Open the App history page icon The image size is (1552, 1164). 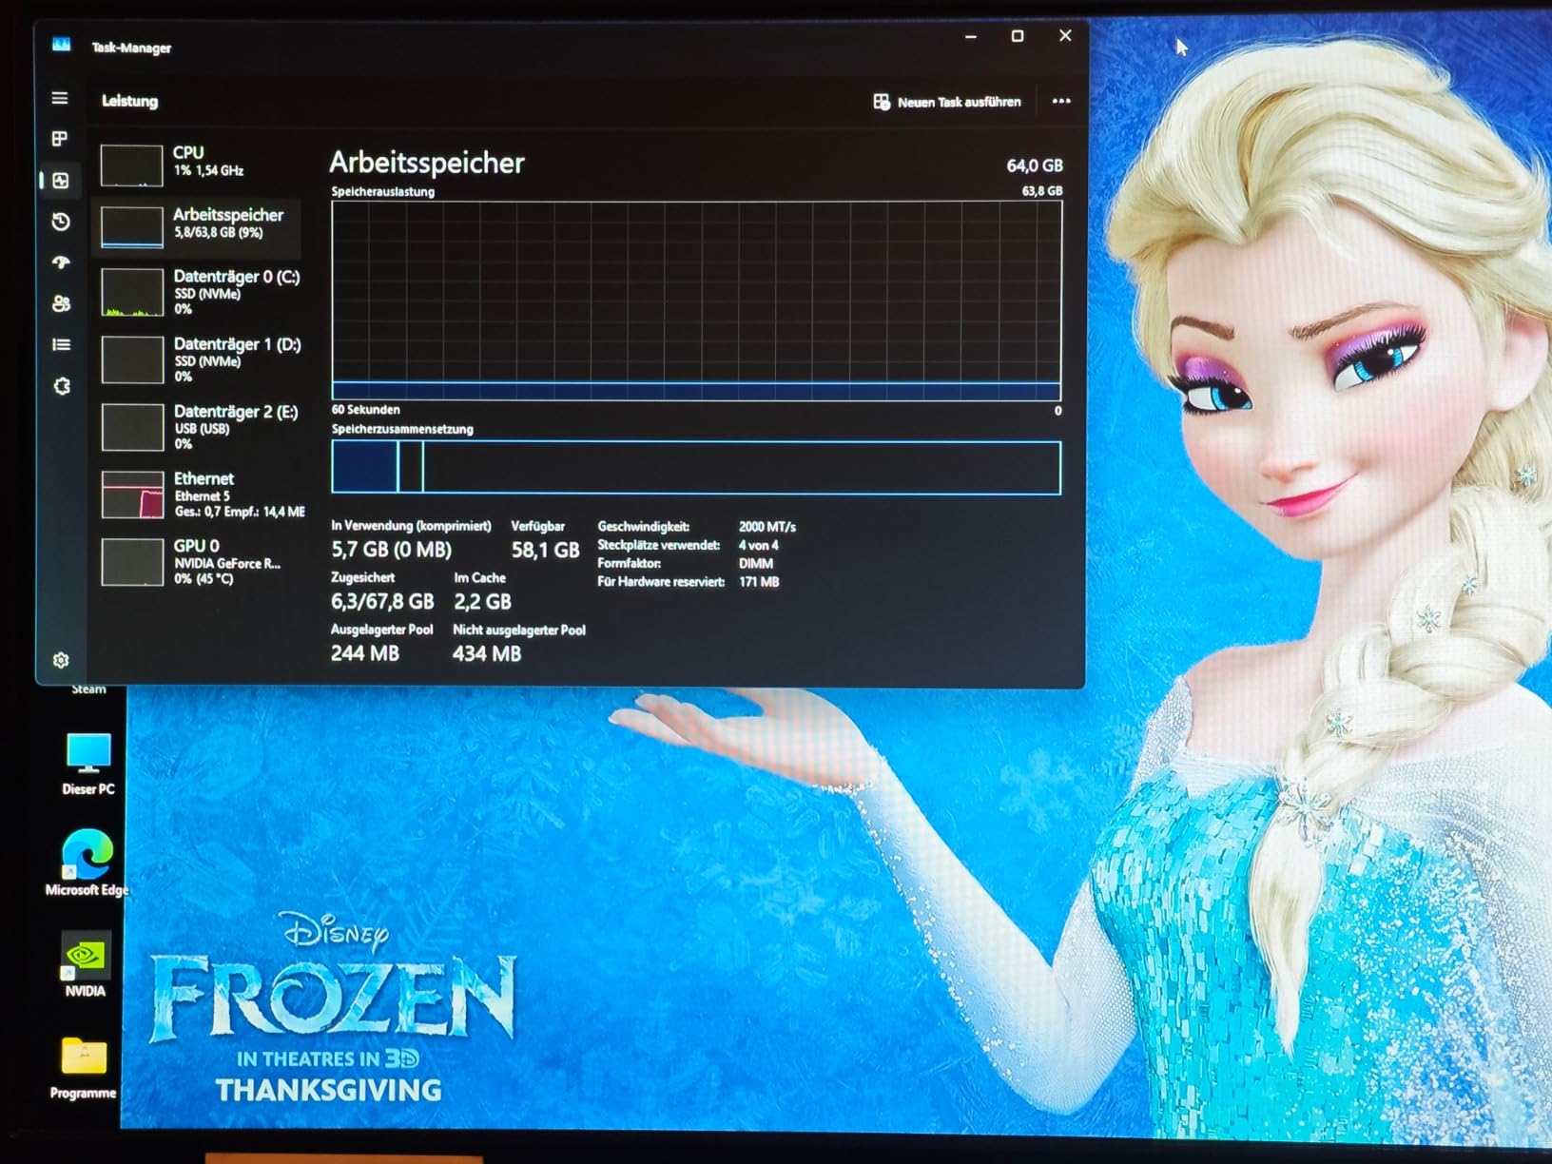click(61, 222)
